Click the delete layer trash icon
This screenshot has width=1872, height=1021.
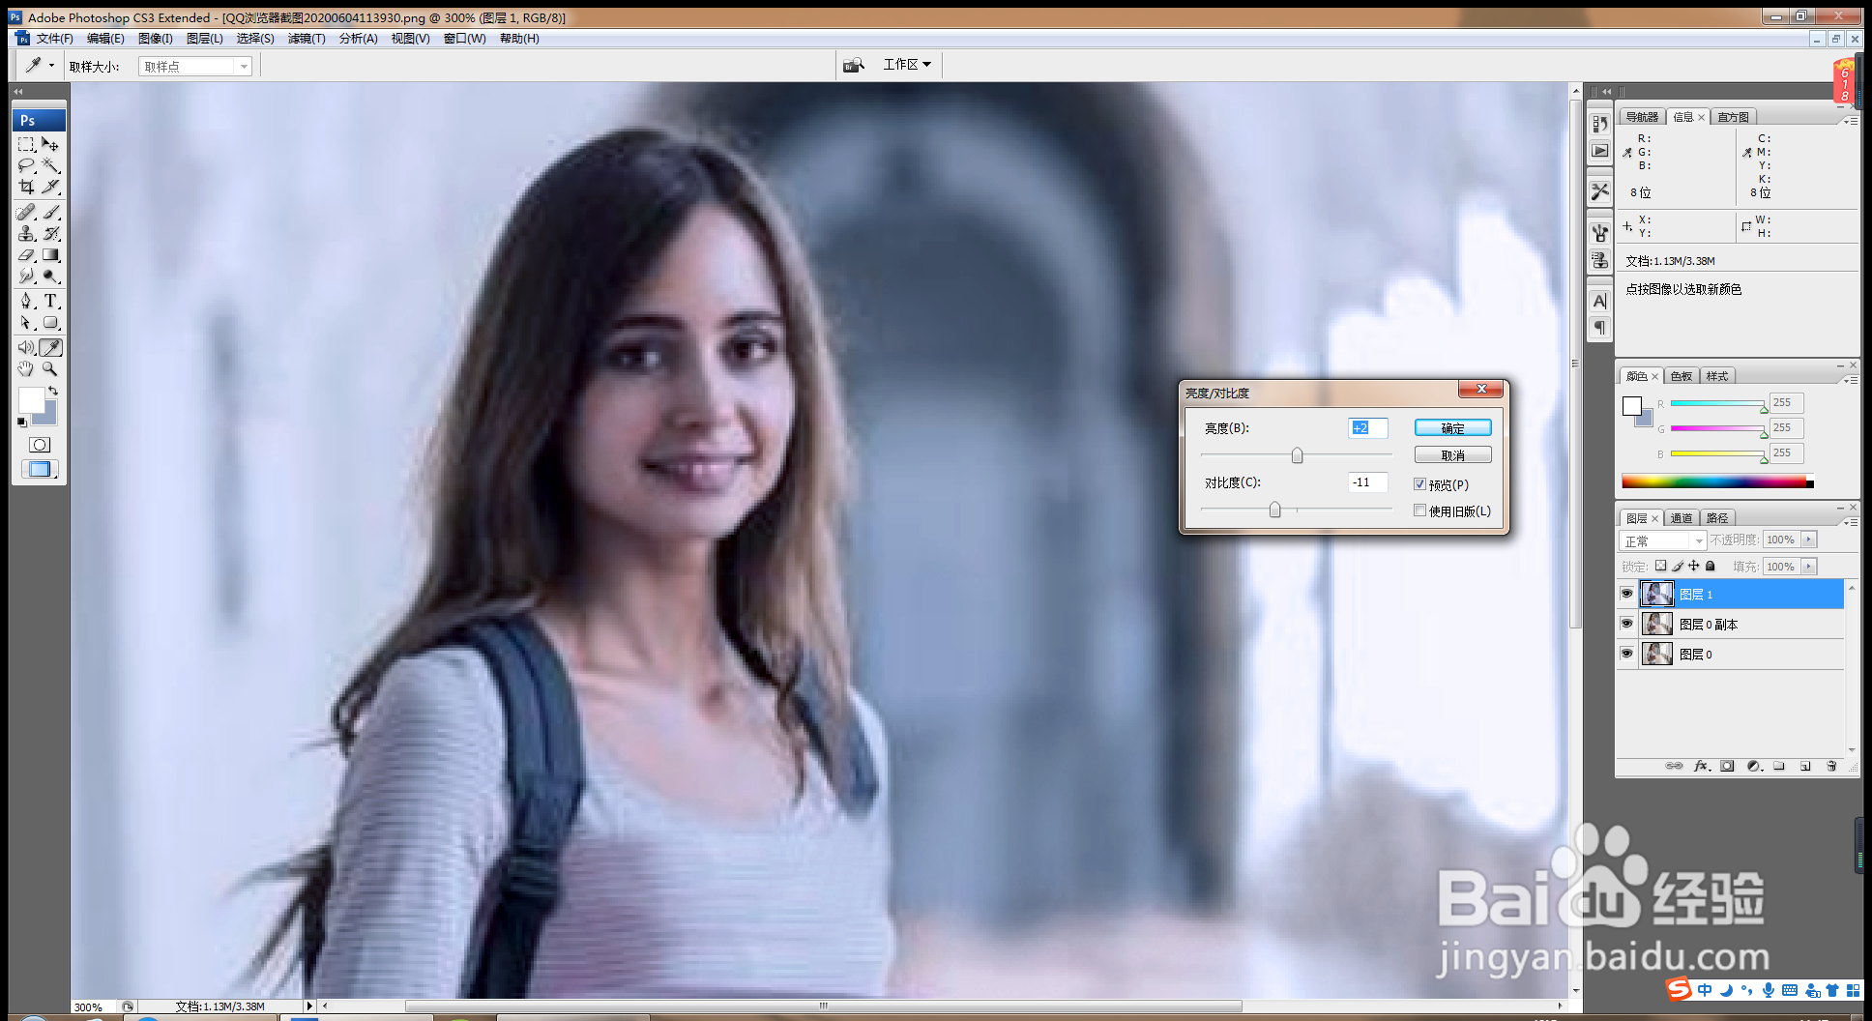tap(1831, 766)
